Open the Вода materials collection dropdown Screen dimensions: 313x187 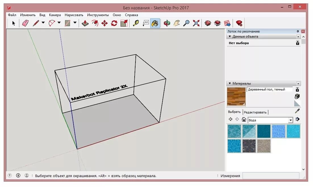(291, 120)
